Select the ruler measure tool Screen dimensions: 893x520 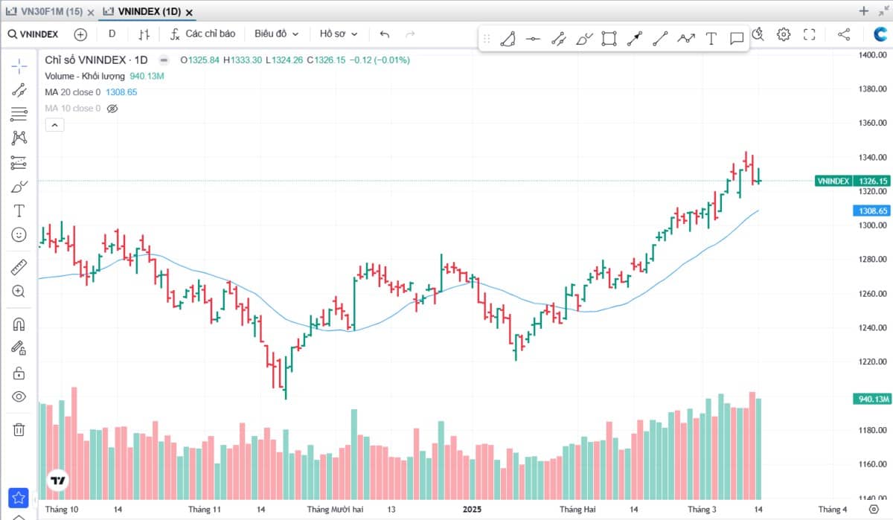[x=19, y=266]
